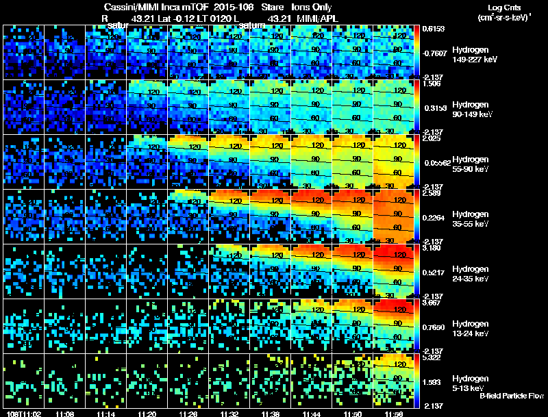Image resolution: width=548 pixels, height=417 pixels.
Task: Click the Hydrogen 90-149 keV row label
Action: (x=472, y=110)
